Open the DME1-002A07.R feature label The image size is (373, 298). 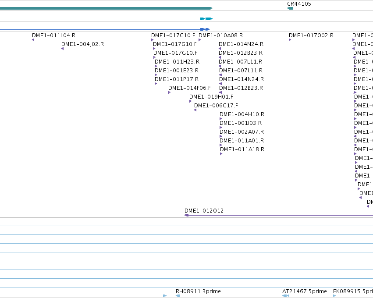click(x=242, y=132)
